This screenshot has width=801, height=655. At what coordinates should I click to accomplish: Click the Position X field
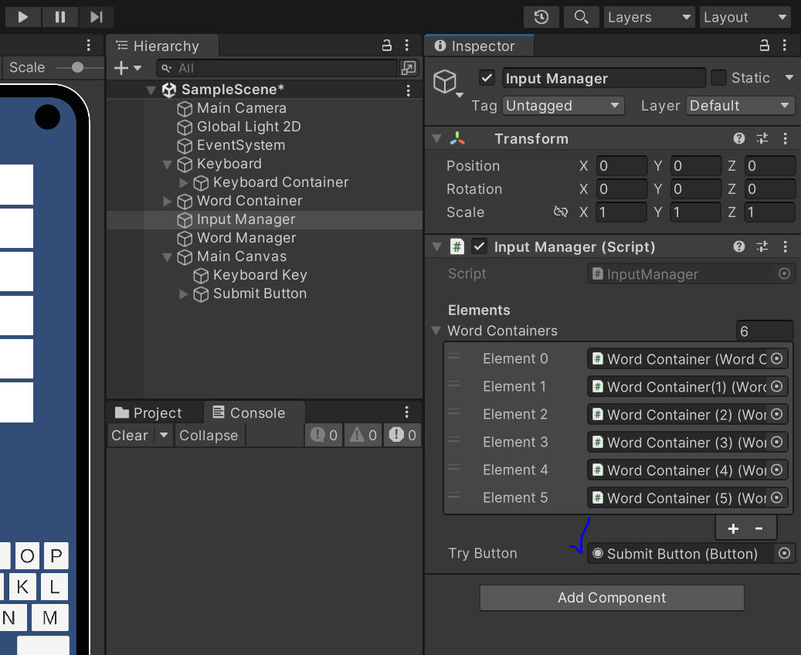(621, 166)
